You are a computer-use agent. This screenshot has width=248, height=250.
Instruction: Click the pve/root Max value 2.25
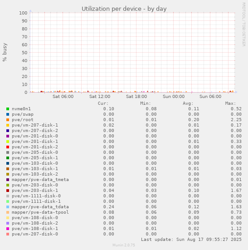(236, 120)
